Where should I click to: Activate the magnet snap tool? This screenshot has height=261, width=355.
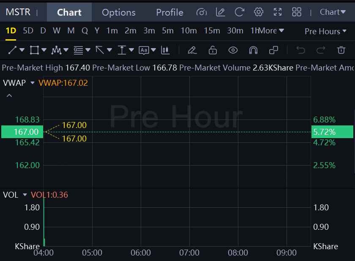[x=253, y=50]
